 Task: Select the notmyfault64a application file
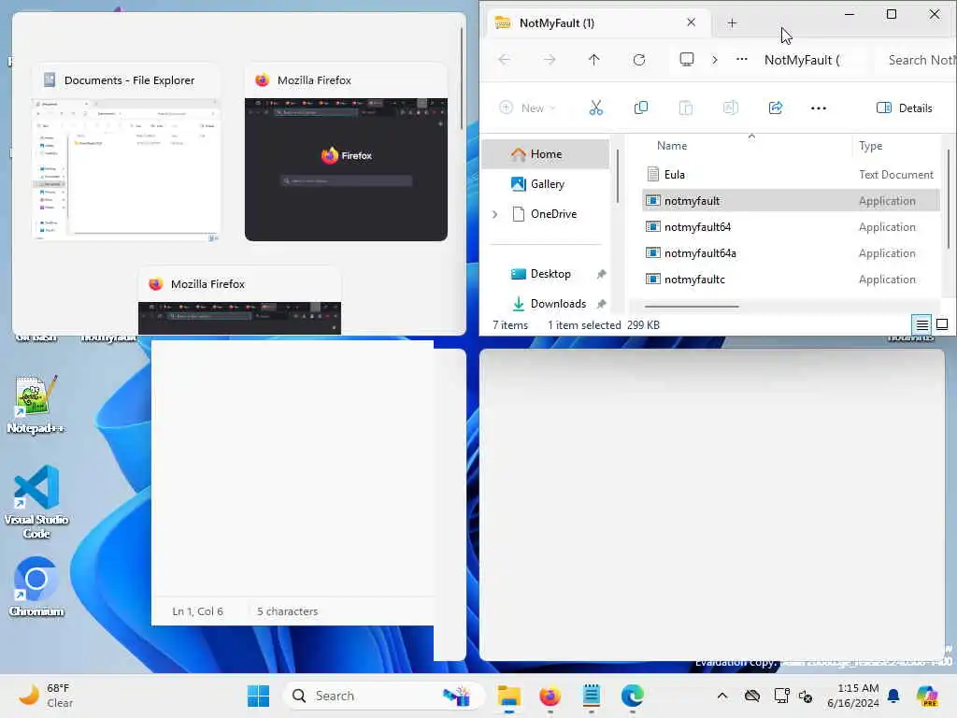tap(791, 253)
